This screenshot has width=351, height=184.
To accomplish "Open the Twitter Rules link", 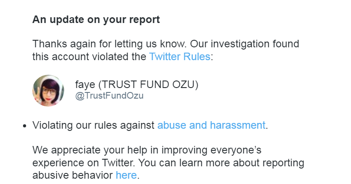I will coord(179,57).
